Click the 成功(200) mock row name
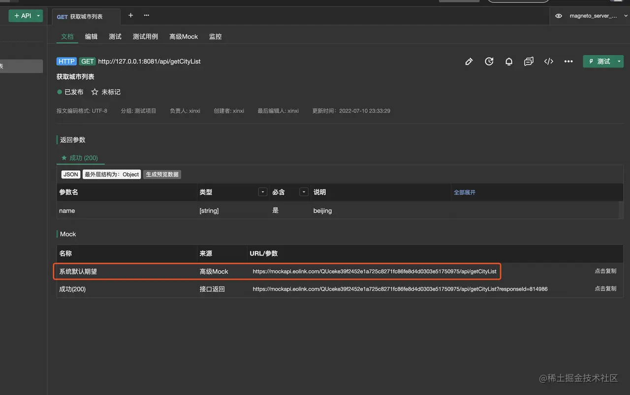The height and width of the screenshot is (395, 630). [x=72, y=289]
